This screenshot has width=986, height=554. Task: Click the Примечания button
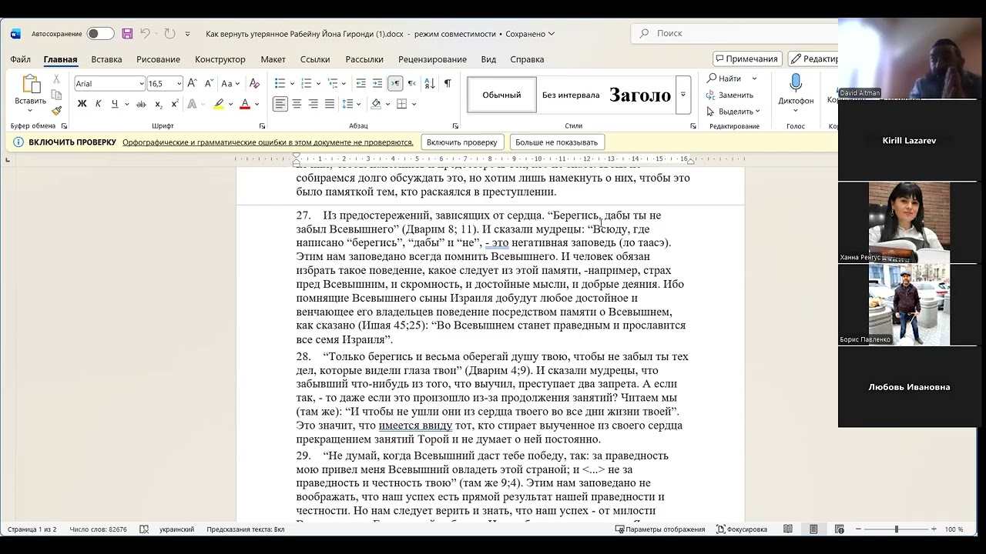747,59
